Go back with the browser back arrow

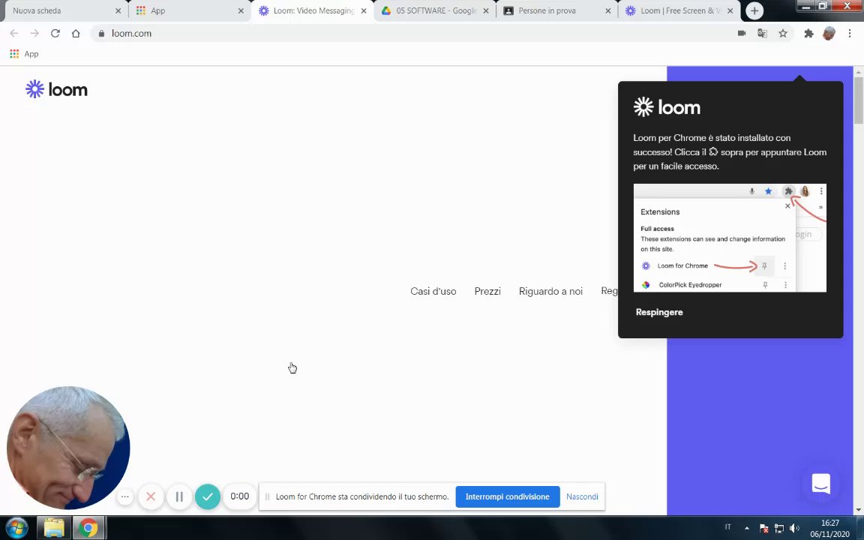click(13, 34)
